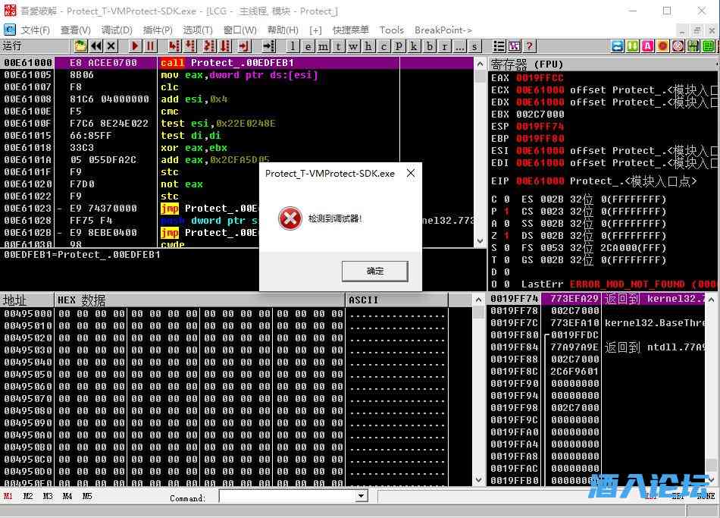The height and width of the screenshot is (518, 720).
Task: Click the disassembly pane vertical scrollbar
Action: pyautogui.click(x=480, y=152)
